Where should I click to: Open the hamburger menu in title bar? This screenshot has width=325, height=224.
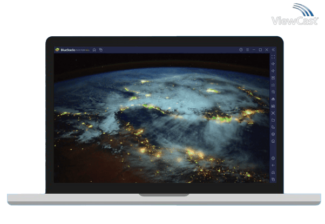point(247,50)
